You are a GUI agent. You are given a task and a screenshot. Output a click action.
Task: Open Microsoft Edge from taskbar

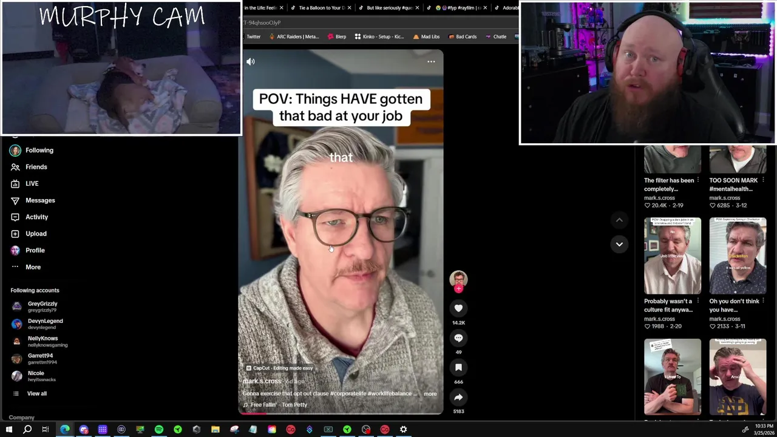click(65, 430)
